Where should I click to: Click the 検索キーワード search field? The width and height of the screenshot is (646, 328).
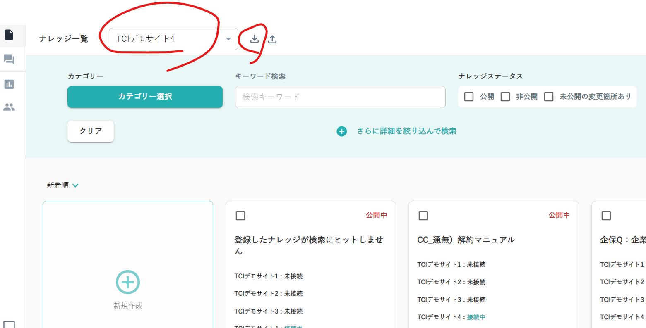point(340,97)
